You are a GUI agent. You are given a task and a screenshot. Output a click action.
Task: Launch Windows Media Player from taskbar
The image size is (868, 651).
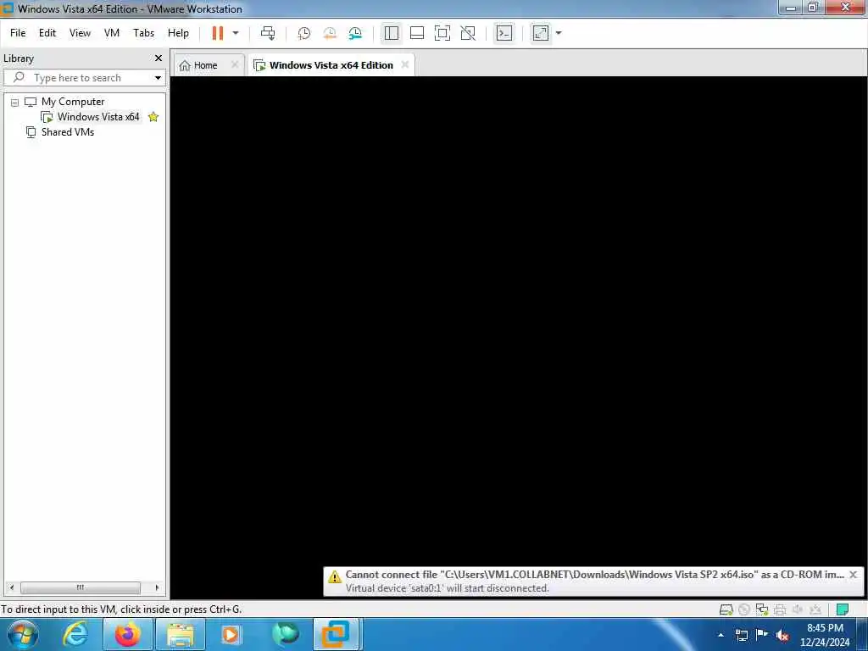231,634
